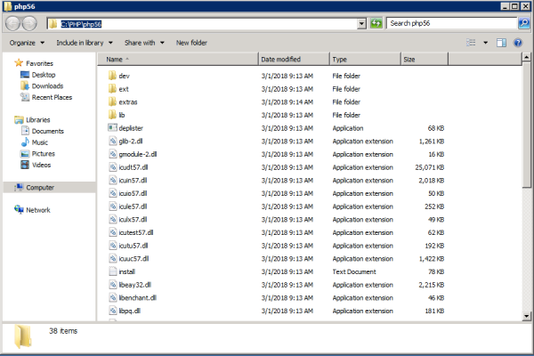
Task: Sort by the Date modified column header
Action: pos(294,60)
